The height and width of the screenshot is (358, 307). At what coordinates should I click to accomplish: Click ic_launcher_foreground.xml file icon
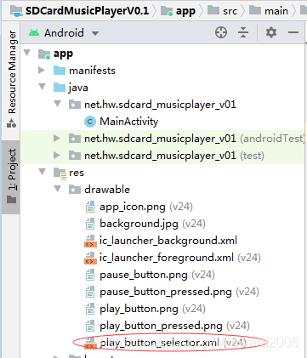coord(90,259)
